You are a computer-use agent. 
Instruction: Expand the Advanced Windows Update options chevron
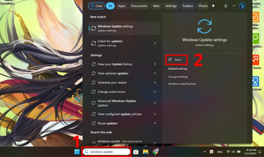click(x=155, y=103)
